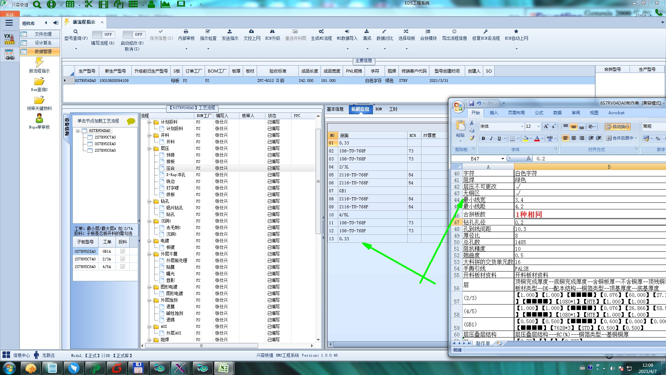Viewport: 666px width, 375px height.
Task: Click the Excel Bold button
Action: pyautogui.click(x=483, y=139)
